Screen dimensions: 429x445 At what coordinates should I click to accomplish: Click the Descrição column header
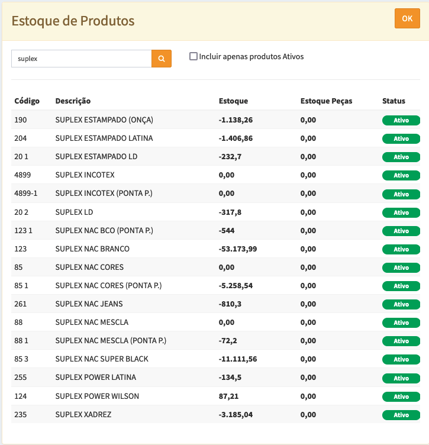(73, 101)
